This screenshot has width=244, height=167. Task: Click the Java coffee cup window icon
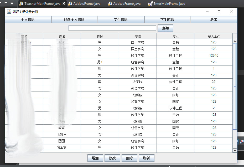(x=9, y=12)
